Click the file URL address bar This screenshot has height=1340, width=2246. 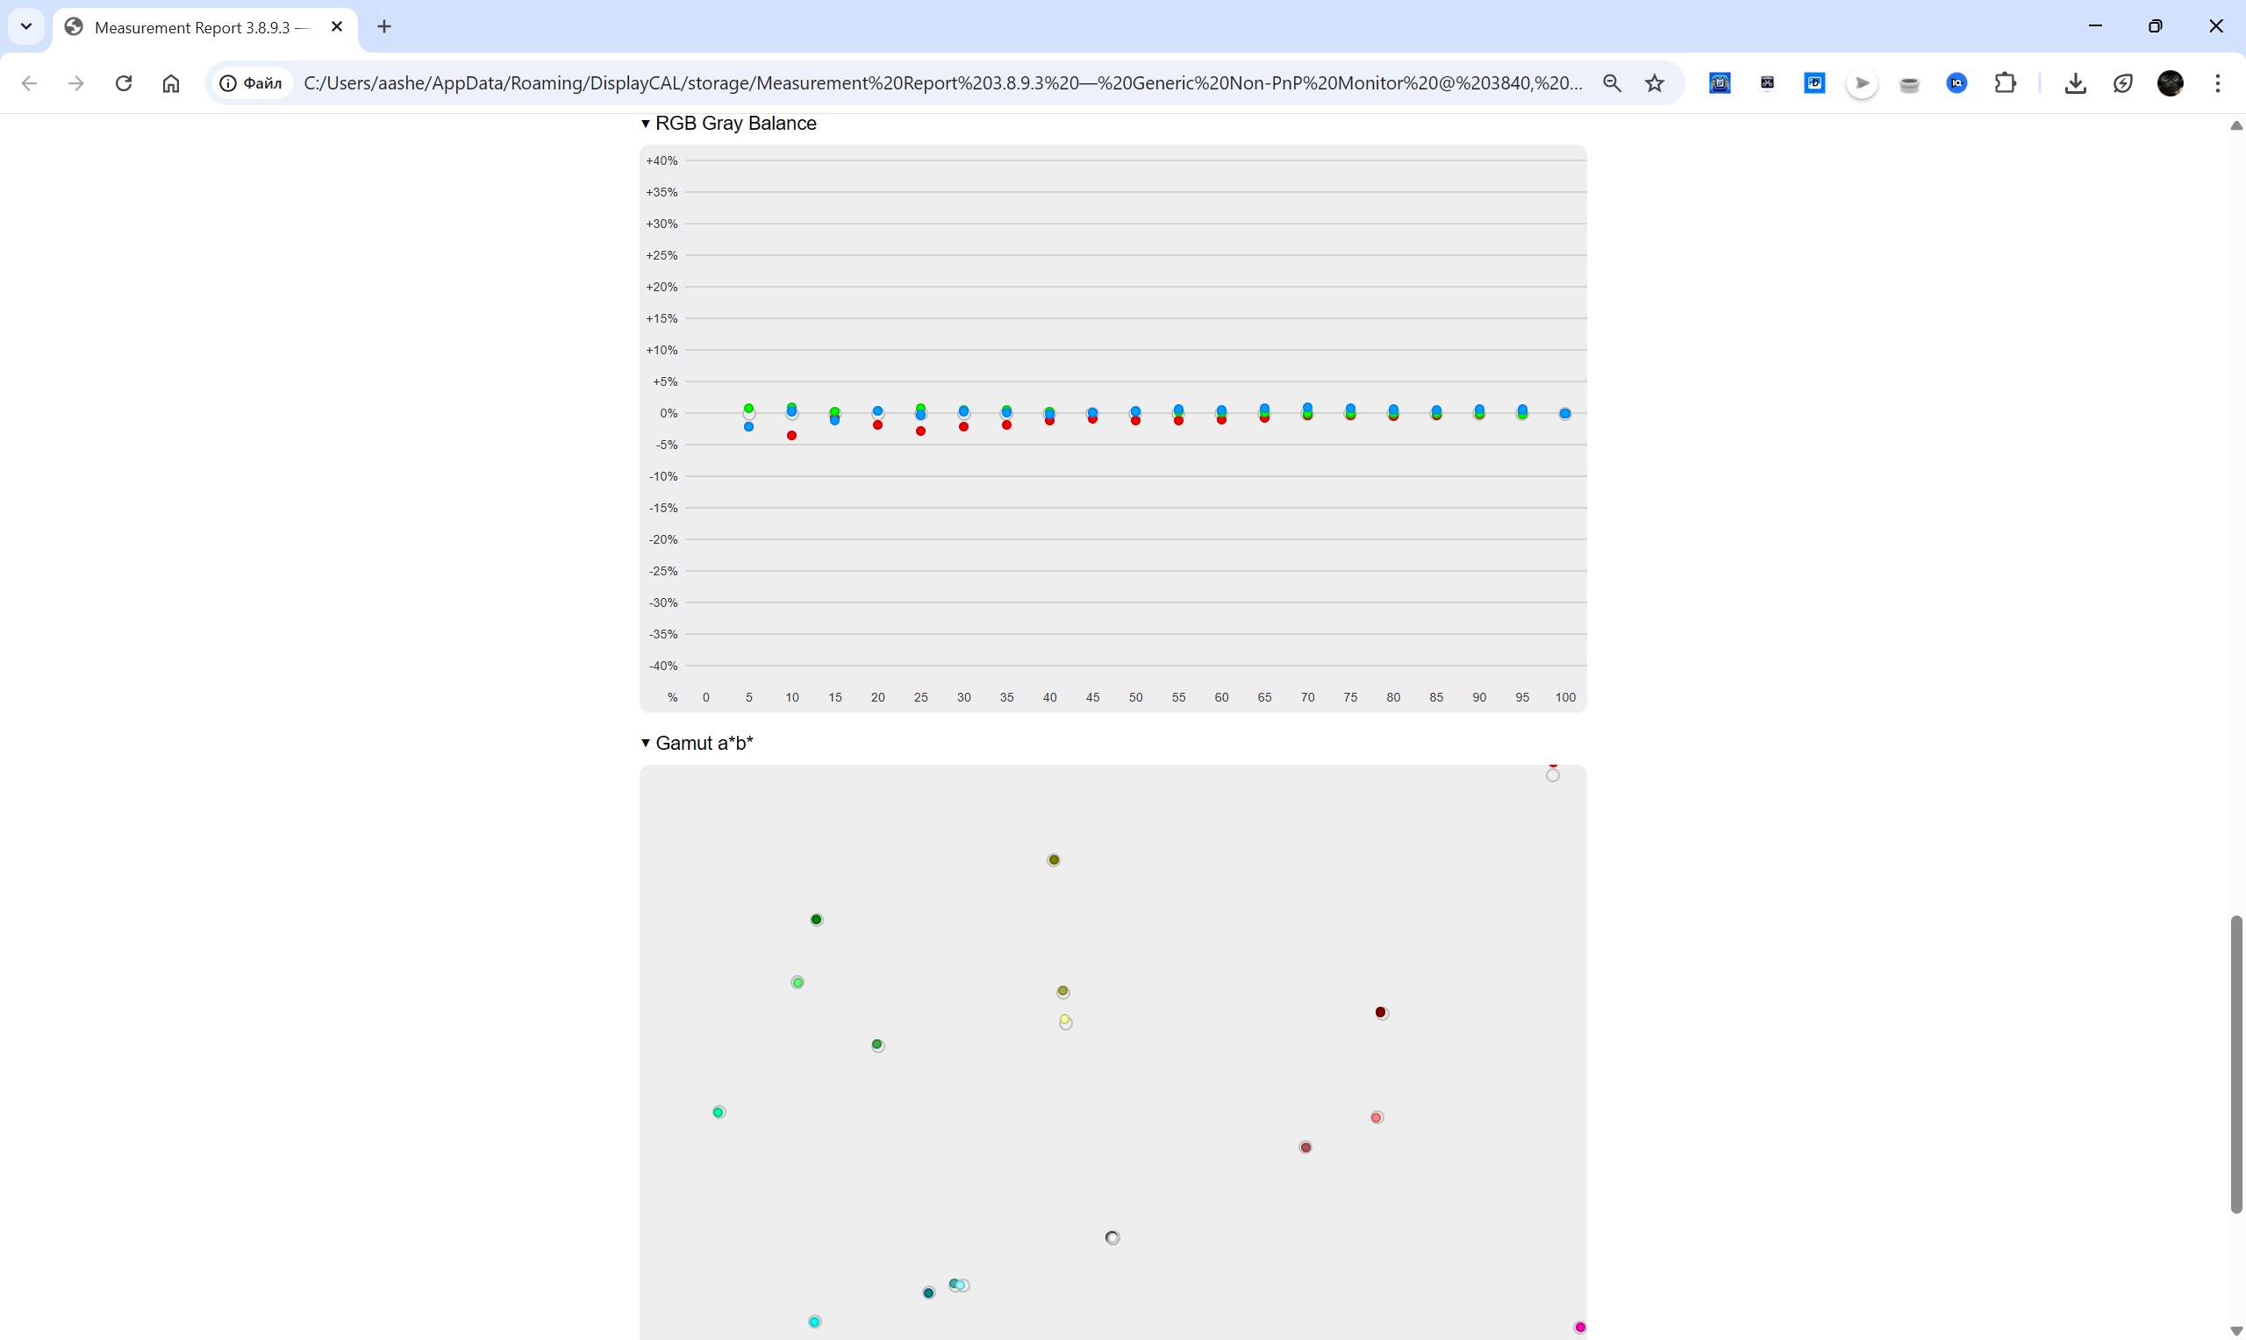point(940,83)
